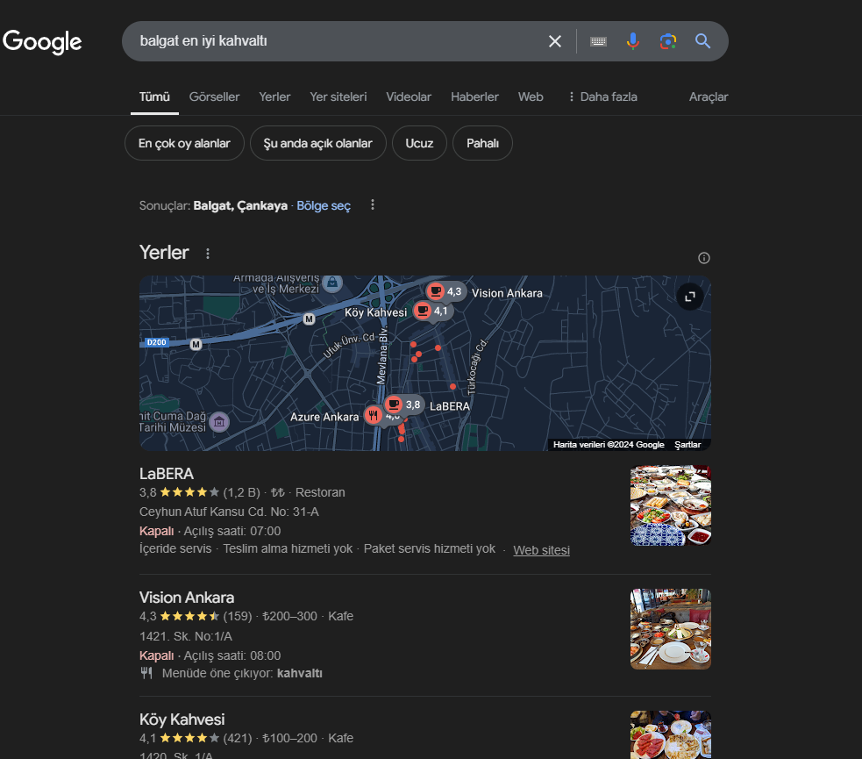This screenshot has height=759, width=862.
Task: Open Google Lens image search
Action: click(x=668, y=41)
